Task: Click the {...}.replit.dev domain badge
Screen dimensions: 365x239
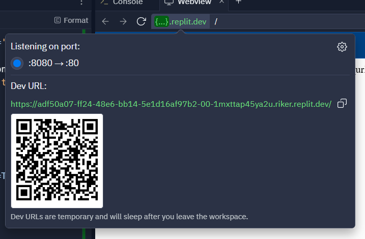Action: tap(180, 22)
